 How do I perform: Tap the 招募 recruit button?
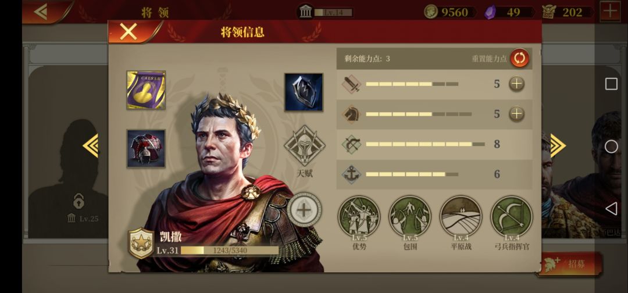(x=569, y=264)
